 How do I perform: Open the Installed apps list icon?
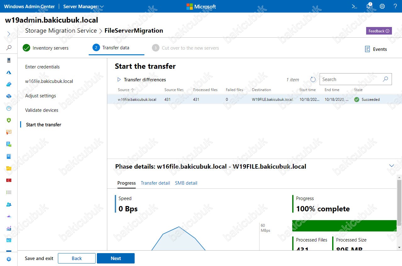pos(9,192)
